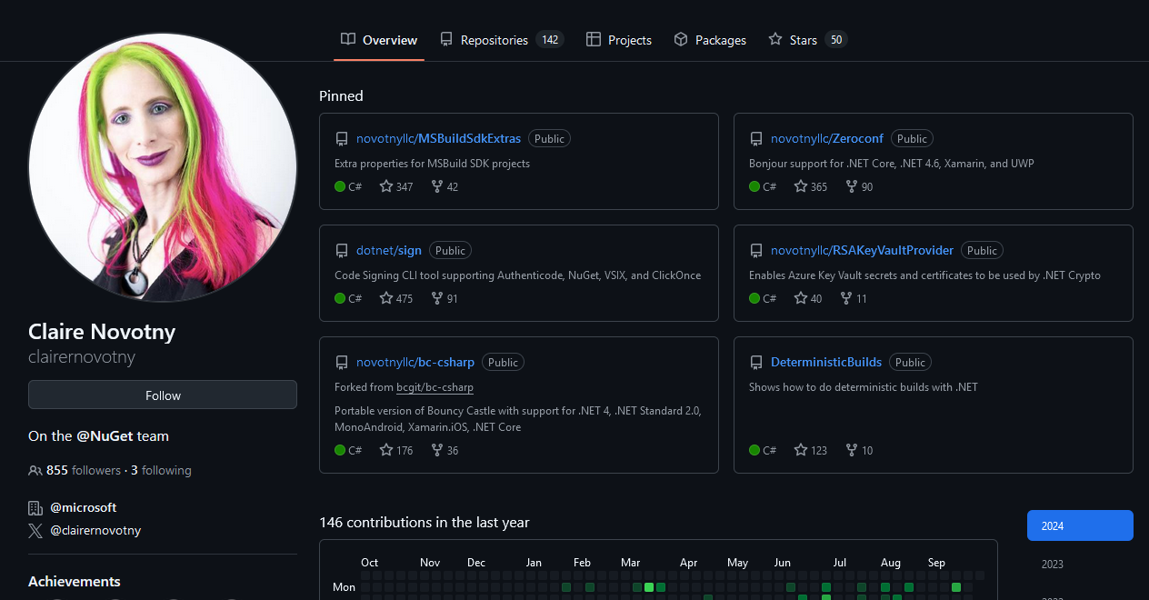
Task: View 11 forks of RSAKeyVaultProvider
Action: coord(854,298)
